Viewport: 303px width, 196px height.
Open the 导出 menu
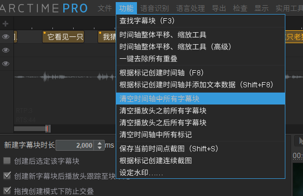[x=219, y=8]
